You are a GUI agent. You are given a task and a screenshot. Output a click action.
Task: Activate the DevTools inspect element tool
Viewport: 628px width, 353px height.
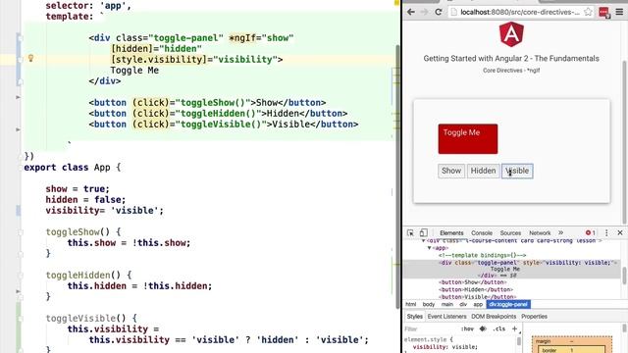(x=410, y=233)
